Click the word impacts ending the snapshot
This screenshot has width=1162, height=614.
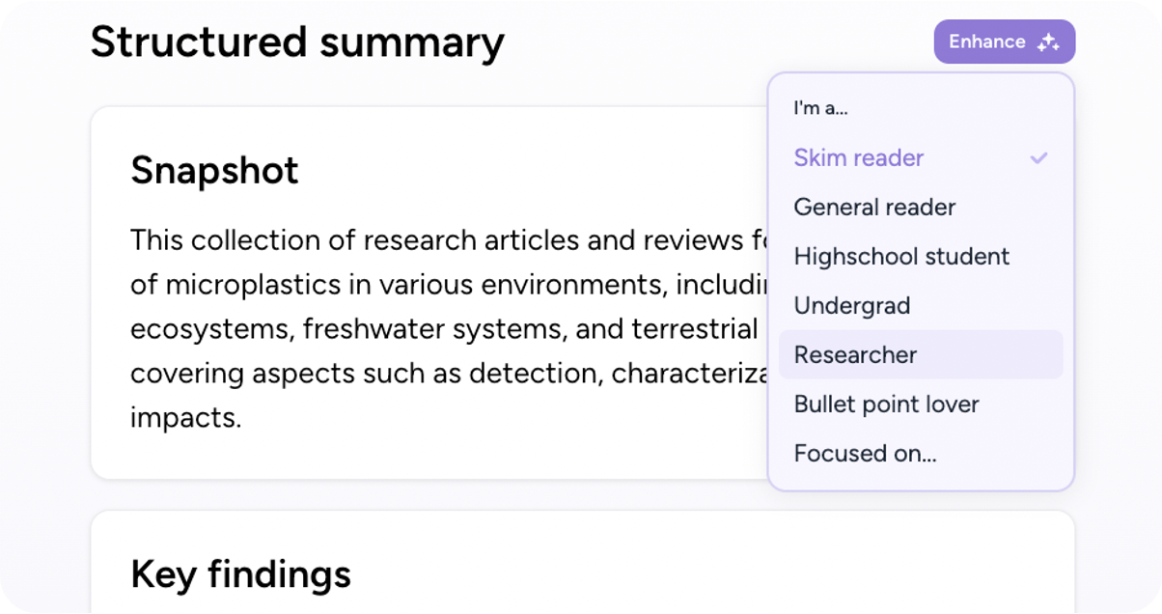[185, 418]
